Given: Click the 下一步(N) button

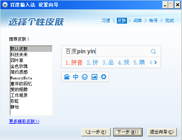Looking at the screenshot, I should [128, 132].
